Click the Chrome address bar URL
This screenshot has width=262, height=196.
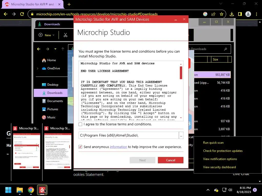pyautogui.click(x=97, y=14)
